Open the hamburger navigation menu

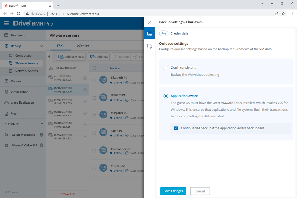(6, 23)
